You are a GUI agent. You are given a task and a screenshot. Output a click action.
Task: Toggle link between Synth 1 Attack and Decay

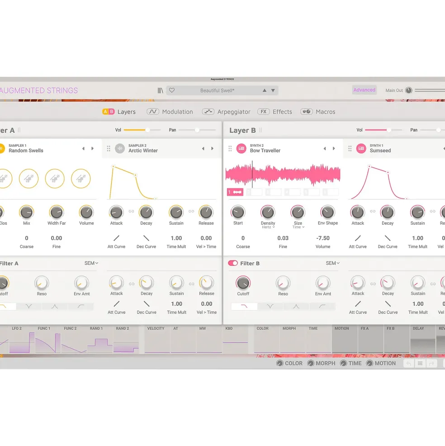coord(373,211)
